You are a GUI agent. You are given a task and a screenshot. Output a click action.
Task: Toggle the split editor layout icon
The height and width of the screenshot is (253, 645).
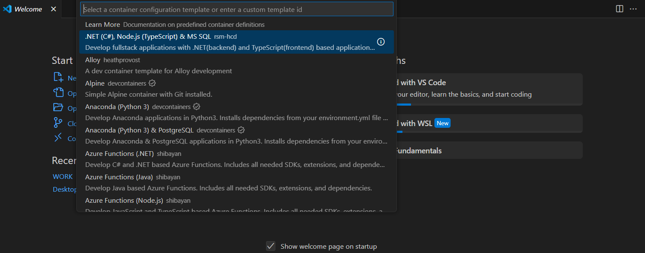[x=619, y=9]
